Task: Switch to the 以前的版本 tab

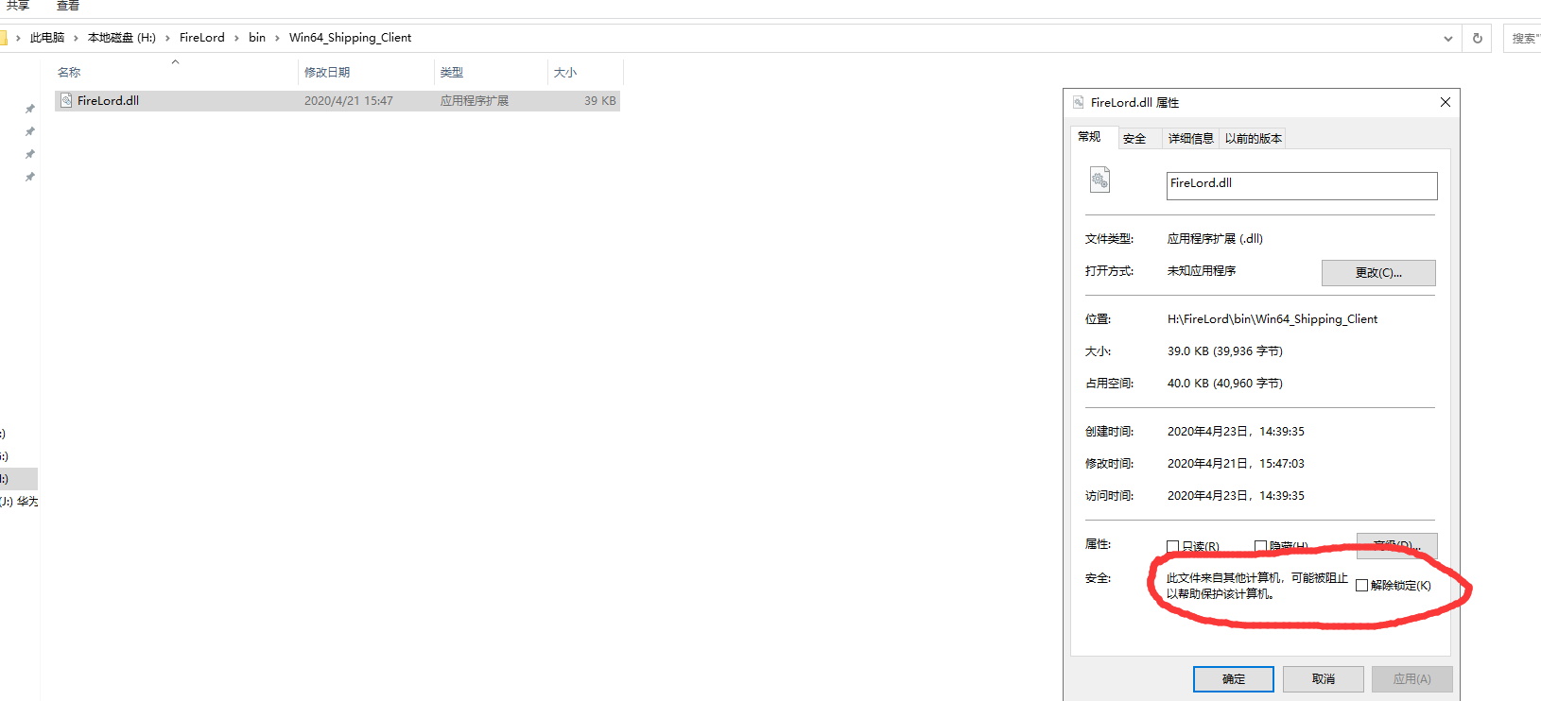Action: pos(1253,139)
